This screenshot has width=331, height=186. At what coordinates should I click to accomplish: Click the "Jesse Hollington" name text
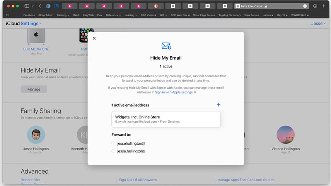36,149
